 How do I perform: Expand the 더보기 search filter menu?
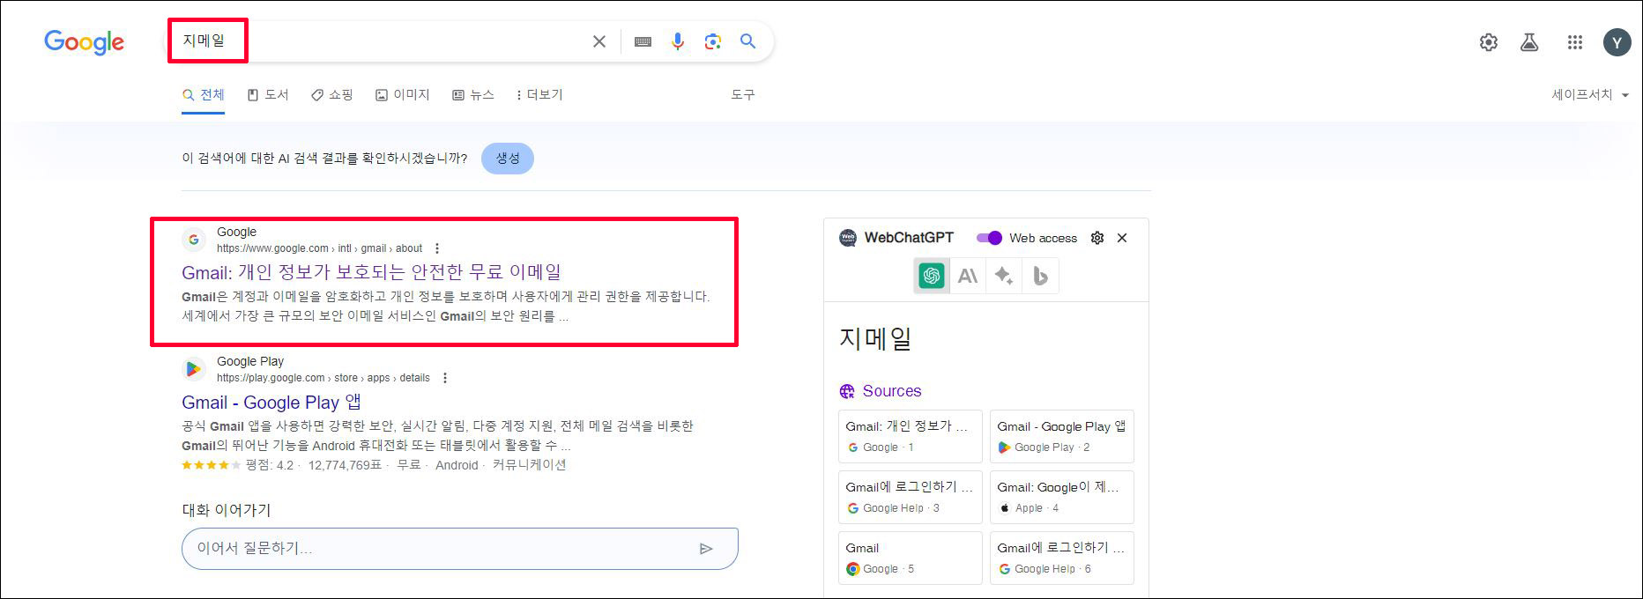click(x=539, y=94)
